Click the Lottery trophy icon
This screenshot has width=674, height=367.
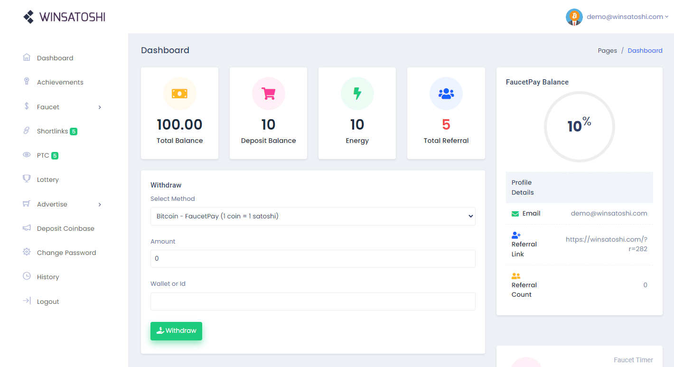pyautogui.click(x=27, y=179)
